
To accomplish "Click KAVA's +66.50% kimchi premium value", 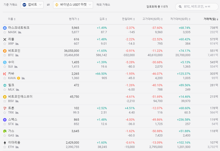I will (101, 74).
